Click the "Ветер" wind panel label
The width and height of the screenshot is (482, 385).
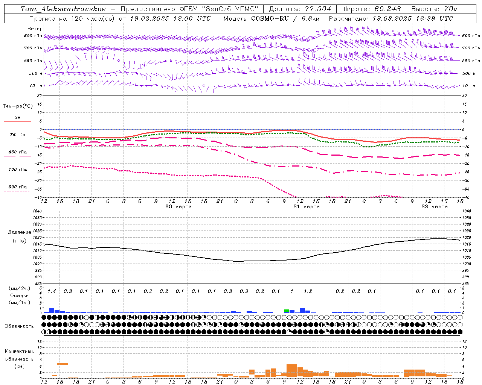[x=35, y=29]
